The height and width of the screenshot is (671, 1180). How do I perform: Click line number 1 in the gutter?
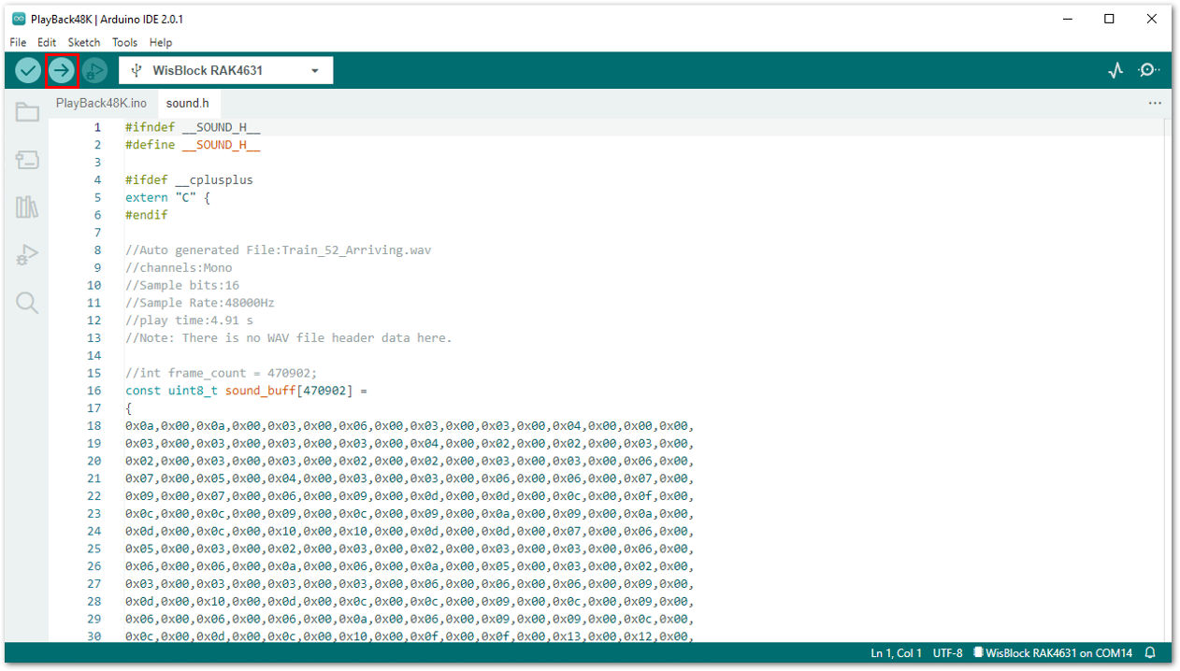[97, 127]
